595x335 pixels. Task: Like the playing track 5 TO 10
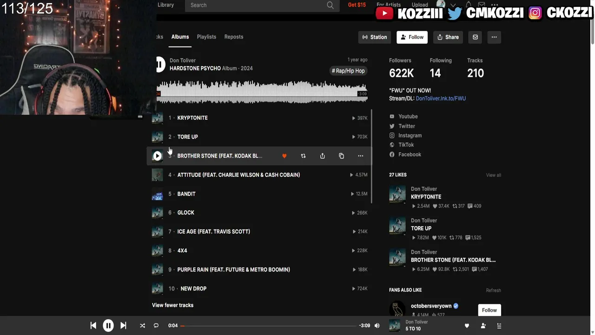[x=467, y=326]
